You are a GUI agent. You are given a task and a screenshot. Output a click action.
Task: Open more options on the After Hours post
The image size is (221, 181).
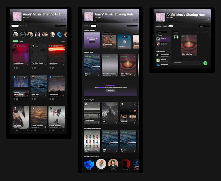pos(63,68)
